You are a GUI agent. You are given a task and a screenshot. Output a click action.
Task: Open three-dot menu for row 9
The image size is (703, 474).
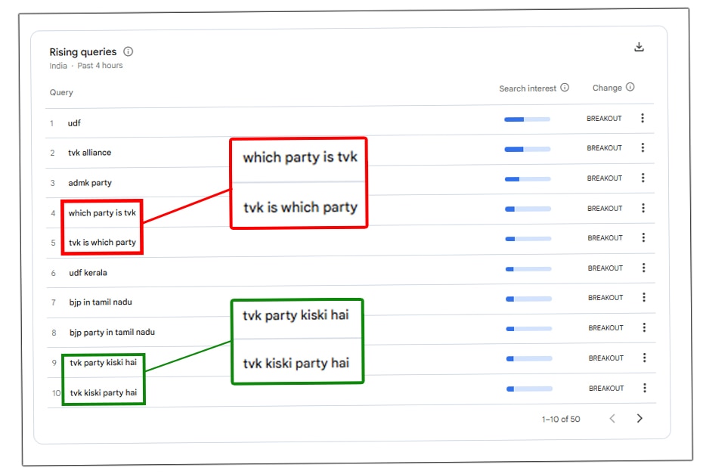[644, 358]
